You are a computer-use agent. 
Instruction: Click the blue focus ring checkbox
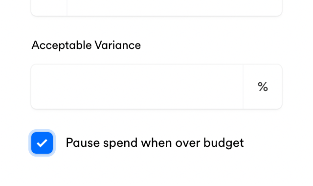tap(42, 143)
